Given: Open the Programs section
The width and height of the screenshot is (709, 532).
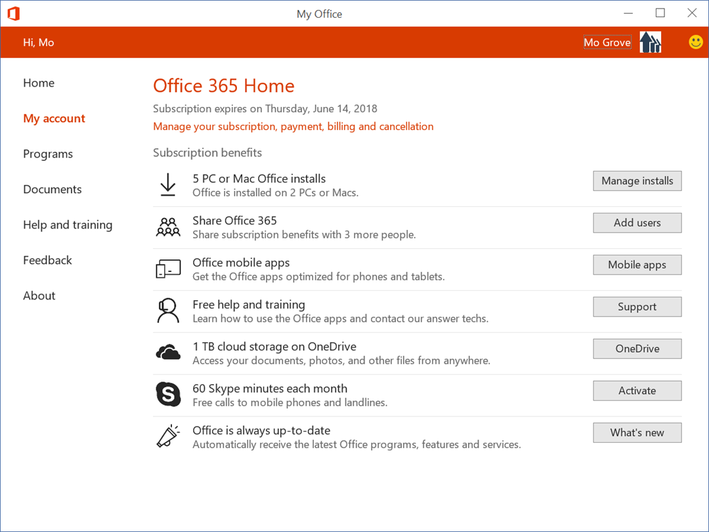Looking at the screenshot, I should (x=48, y=154).
